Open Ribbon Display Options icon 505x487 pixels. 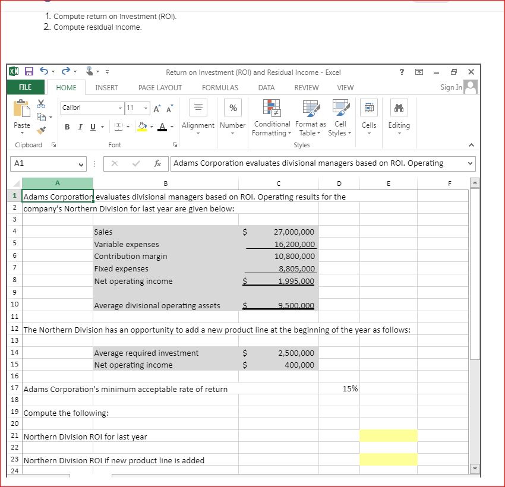tap(419, 72)
